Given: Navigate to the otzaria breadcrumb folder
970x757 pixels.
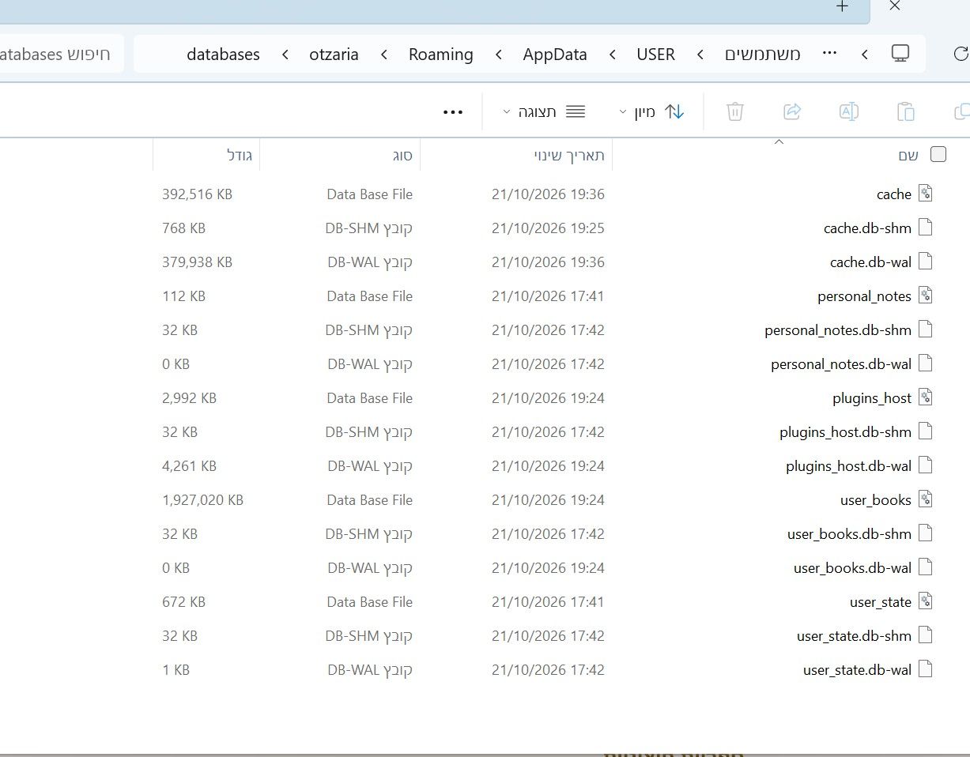Looking at the screenshot, I should [x=334, y=54].
